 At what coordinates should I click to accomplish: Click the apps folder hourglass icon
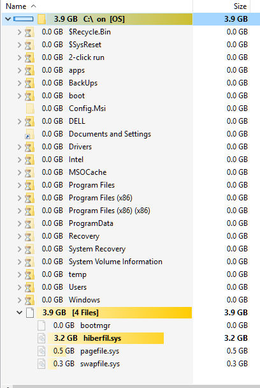29,71
